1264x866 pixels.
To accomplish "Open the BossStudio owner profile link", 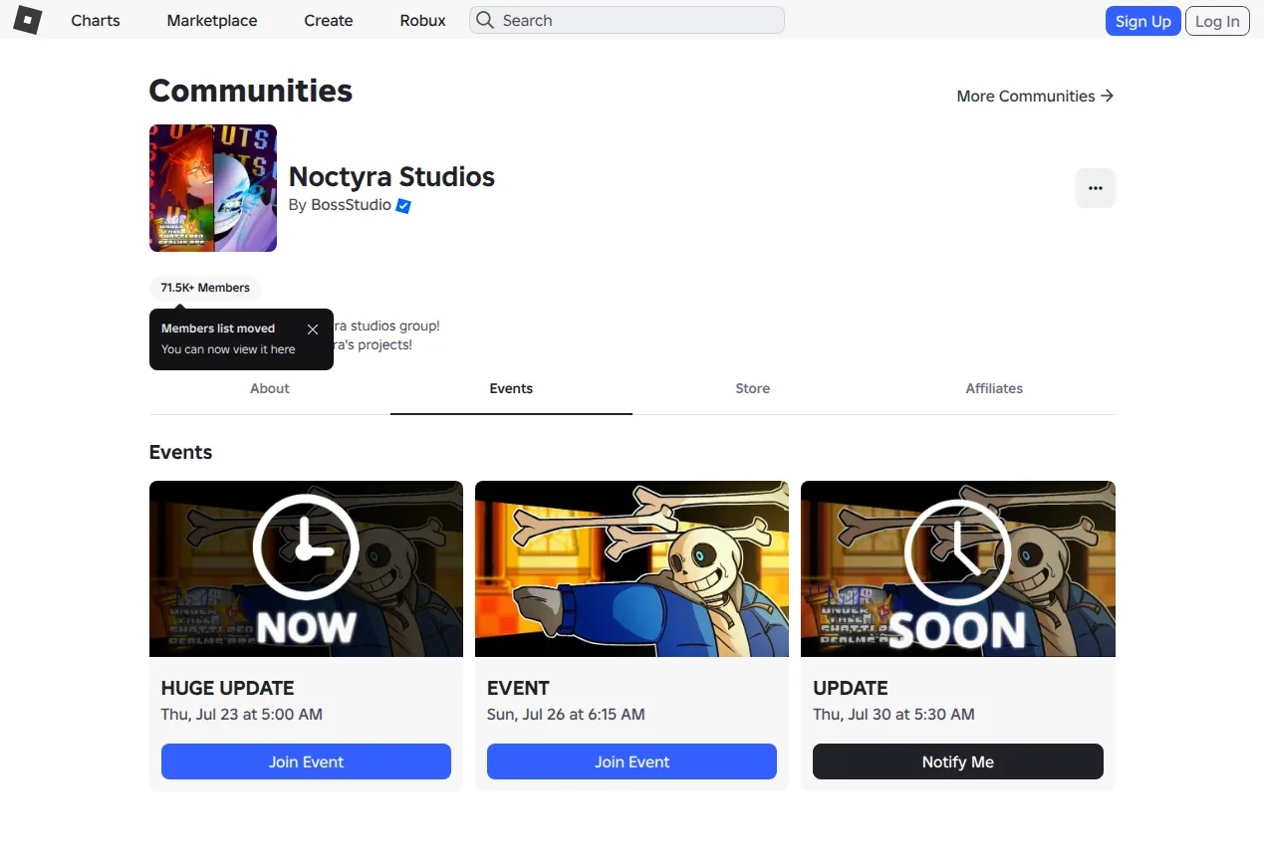I will click(x=351, y=205).
